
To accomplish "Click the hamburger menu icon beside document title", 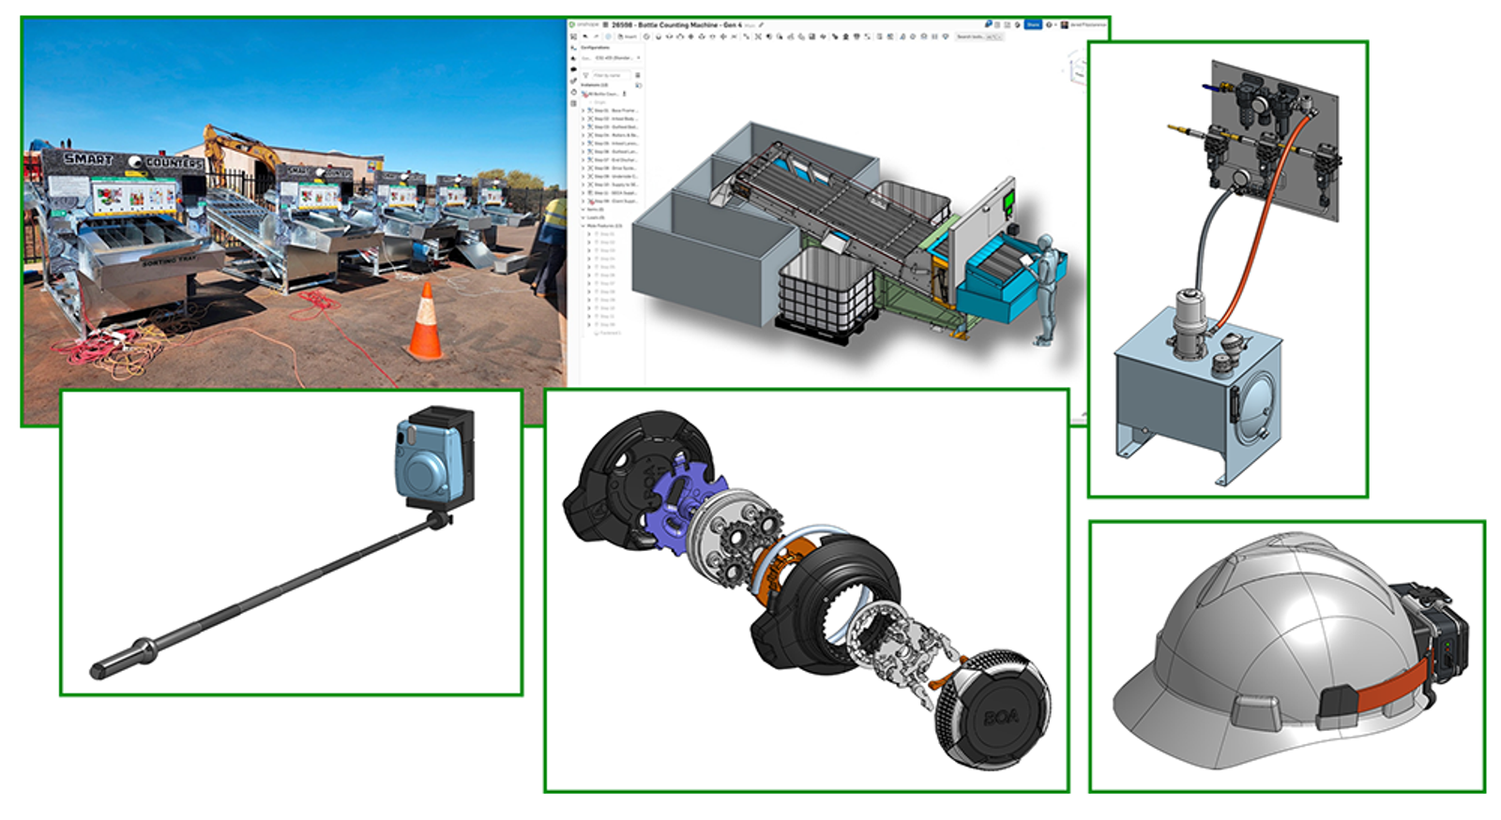I will (x=605, y=25).
